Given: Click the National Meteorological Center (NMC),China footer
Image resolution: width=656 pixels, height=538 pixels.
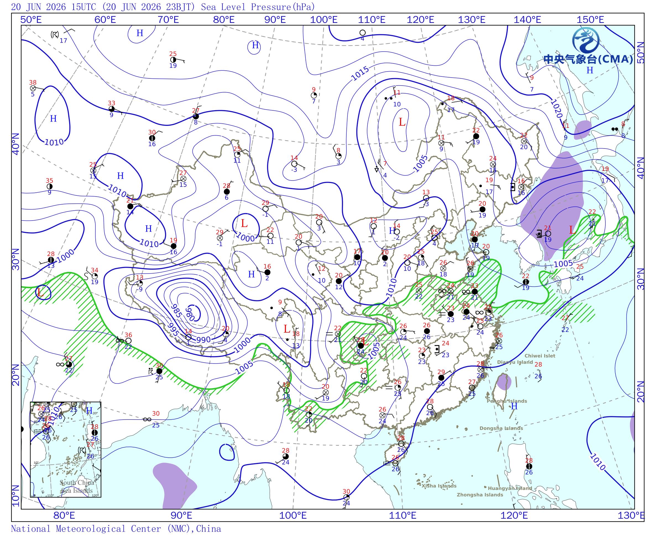Looking at the screenshot, I should (116, 528).
